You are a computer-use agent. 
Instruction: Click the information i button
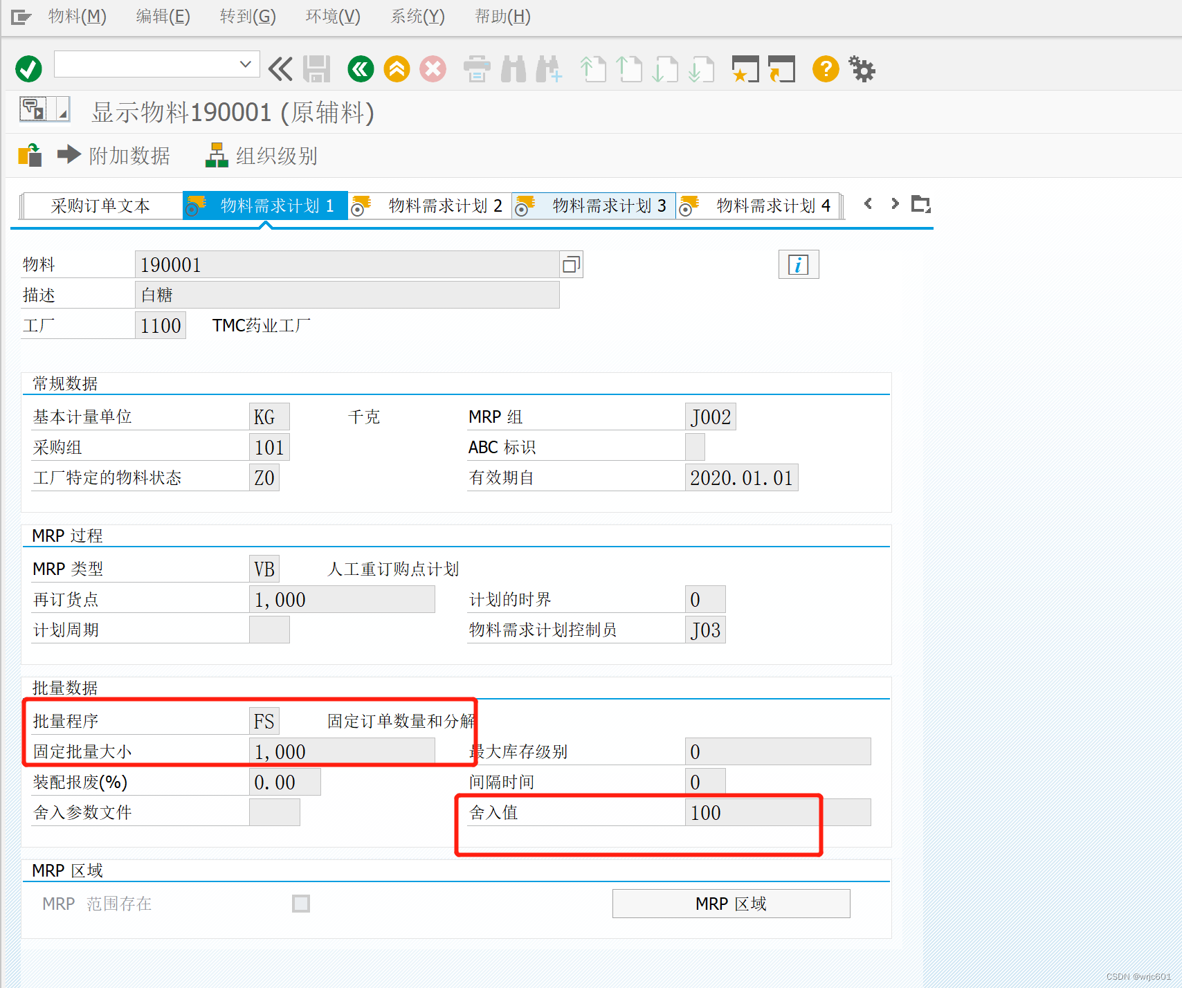(799, 264)
